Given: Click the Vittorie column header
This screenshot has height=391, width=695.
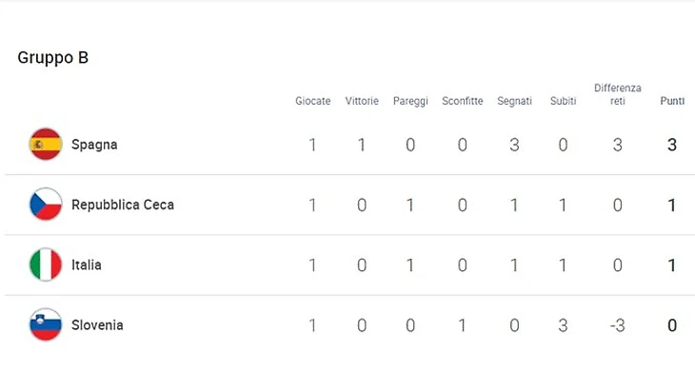Looking at the screenshot, I should [x=362, y=101].
